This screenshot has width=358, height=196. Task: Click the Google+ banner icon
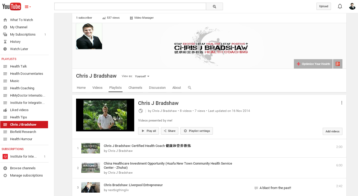coord(338,64)
